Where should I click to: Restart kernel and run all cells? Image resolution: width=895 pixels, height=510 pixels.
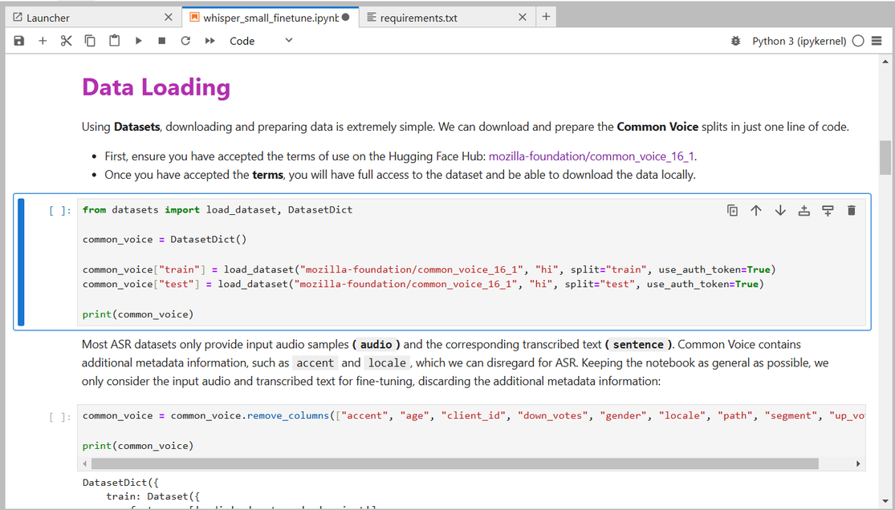(x=210, y=41)
